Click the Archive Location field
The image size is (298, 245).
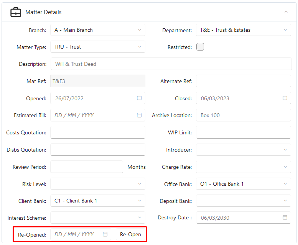pyautogui.click(x=244, y=115)
